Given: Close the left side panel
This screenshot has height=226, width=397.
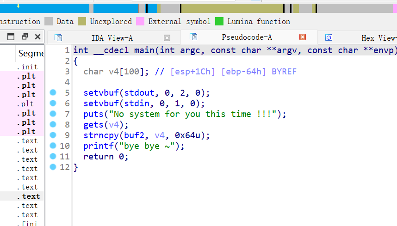Looking at the screenshot, I should [37, 37].
